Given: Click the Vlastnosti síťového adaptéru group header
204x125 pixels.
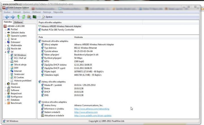Looking at the screenshot, I should pos(53,41).
